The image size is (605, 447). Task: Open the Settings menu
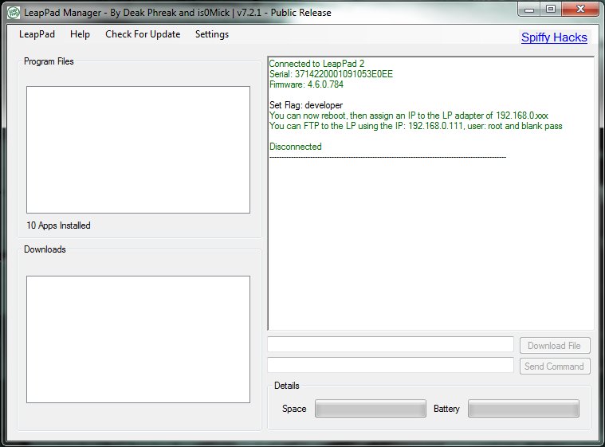212,34
